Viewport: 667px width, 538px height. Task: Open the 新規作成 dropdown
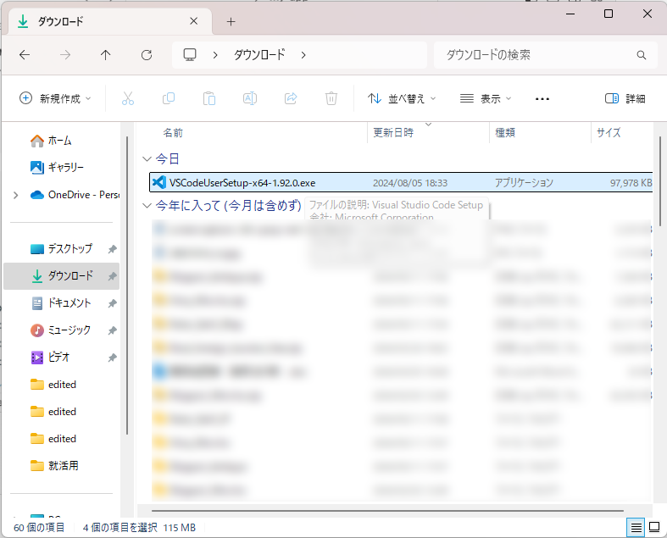(x=55, y=98)
